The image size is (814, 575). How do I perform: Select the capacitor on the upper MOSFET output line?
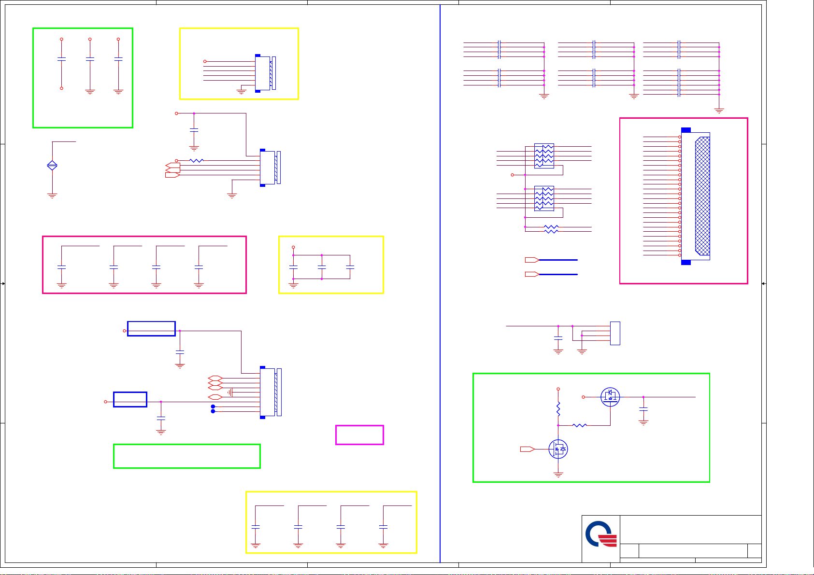[643, 408]
